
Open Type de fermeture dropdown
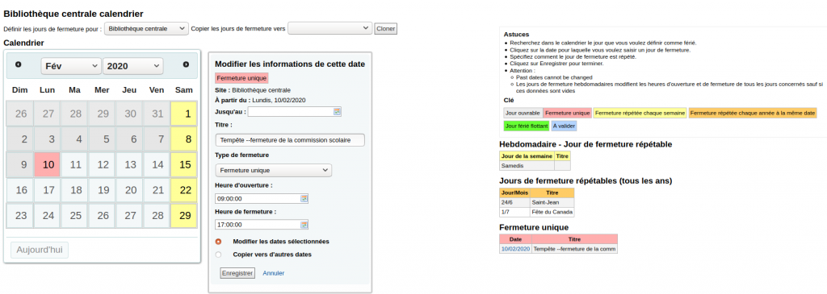(x=273, y=171)
